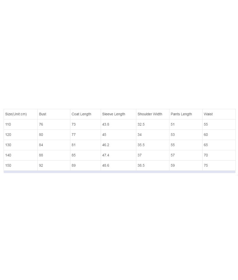Screen dimensions: 238x280
Task: Click the 43.8 sleeve length cell
Action: coord(118,124)
